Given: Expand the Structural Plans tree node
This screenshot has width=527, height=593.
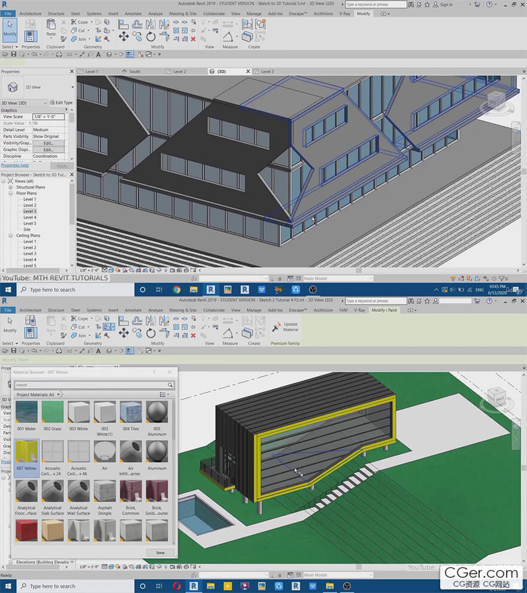Looking at the screenshot, I should (11, 187).
